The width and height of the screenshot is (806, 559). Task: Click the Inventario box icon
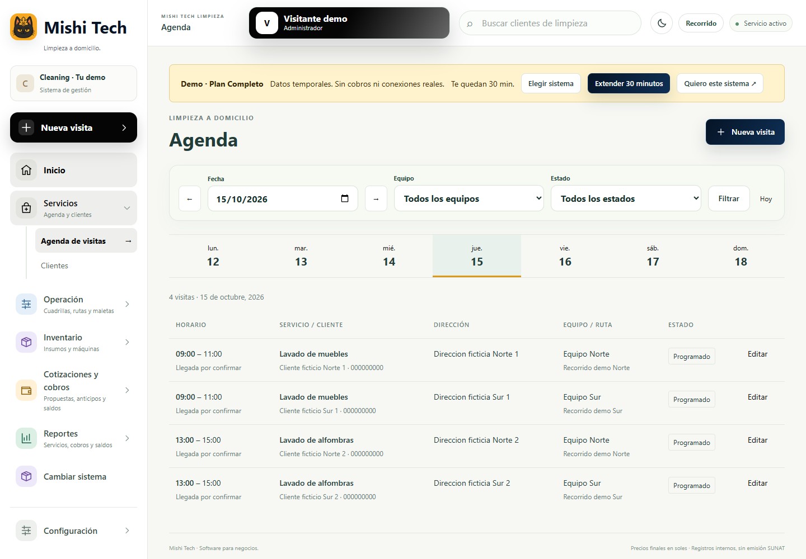26,342
